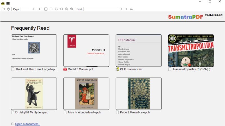Close the SumatraPDF window
The image size is (225, 126).
tap(220, 1)
